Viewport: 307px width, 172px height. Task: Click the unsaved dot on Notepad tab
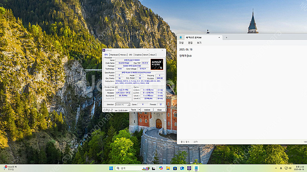coord(219,37)
